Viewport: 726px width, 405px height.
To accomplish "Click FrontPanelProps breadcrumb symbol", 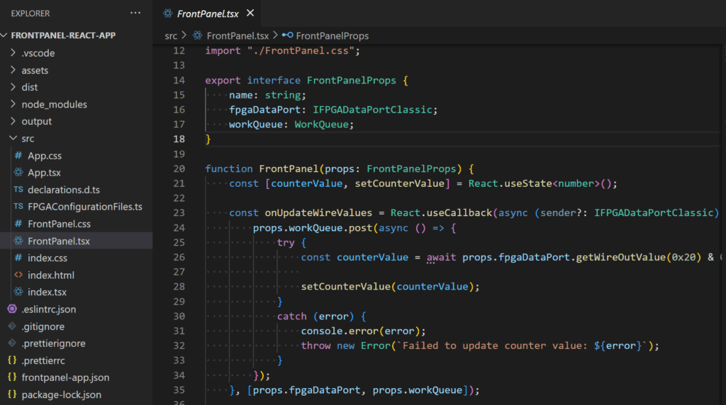I will point(332,35).
